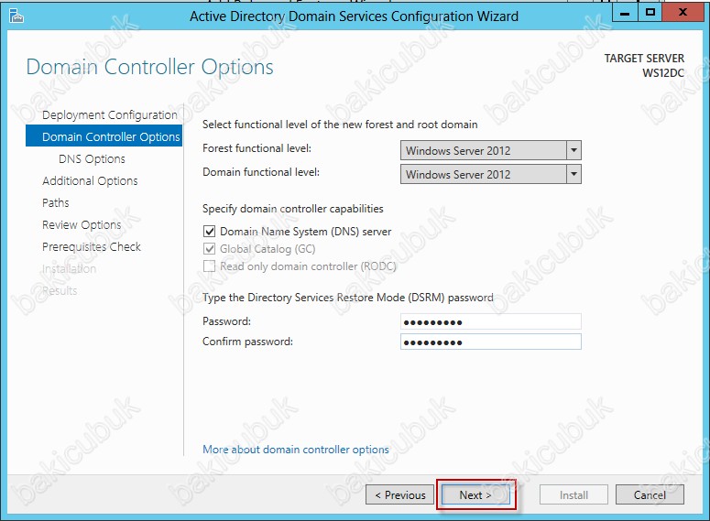Image resolution: width=710 pixels, height=521 pixels.
Task: Go to the Deployment Configuration step
Action: point(110,115)
